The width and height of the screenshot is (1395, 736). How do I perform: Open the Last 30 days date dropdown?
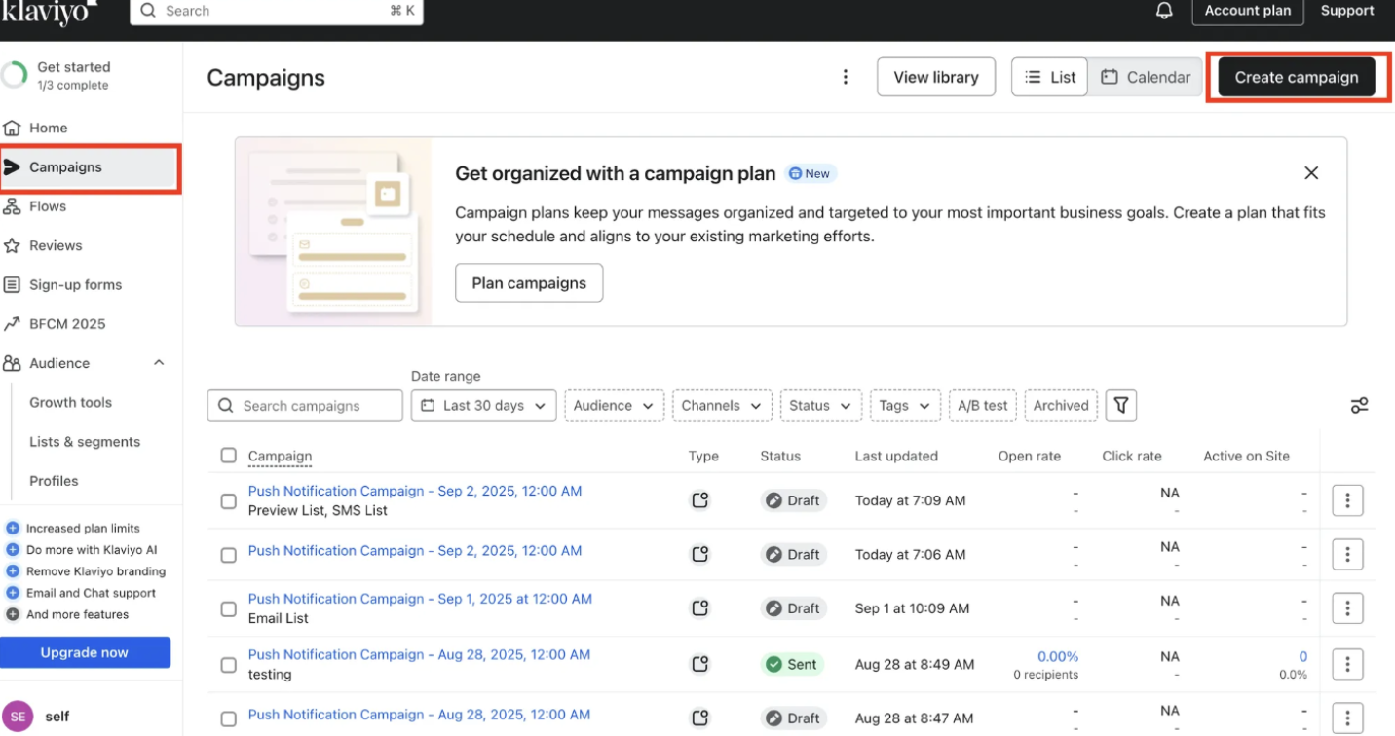(484, 405)
